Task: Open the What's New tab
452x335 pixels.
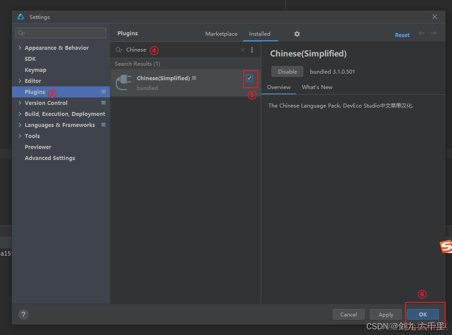Action: pyautogui.click(x=317, y=87)
